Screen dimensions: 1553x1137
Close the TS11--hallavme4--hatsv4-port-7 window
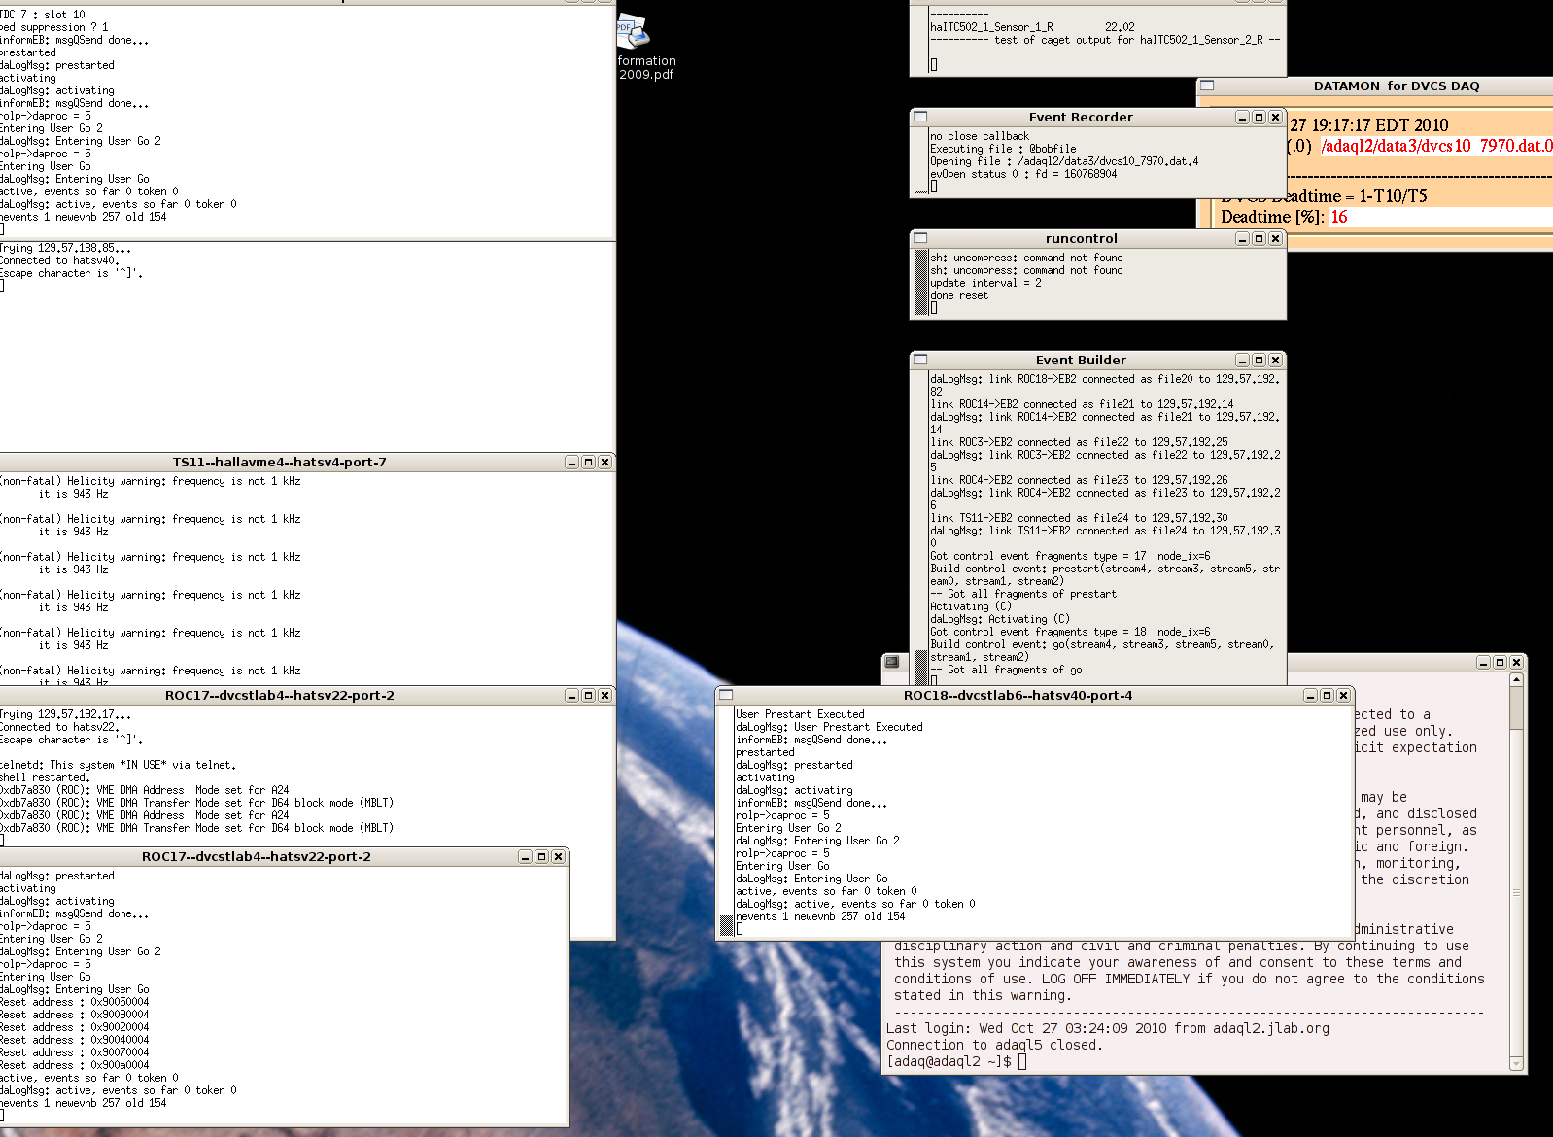click(x=604, y=463)
